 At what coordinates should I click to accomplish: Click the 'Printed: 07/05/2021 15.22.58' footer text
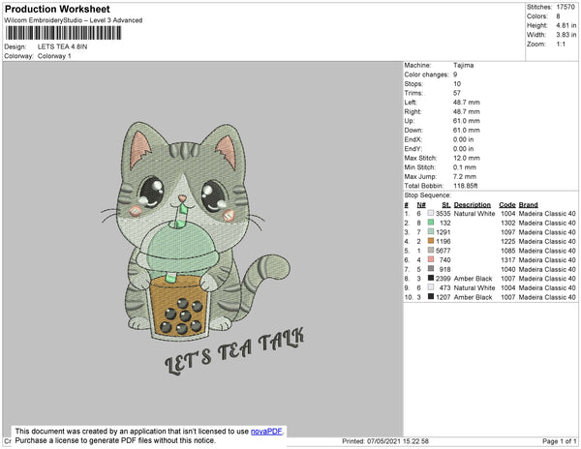tap(385, 441)
